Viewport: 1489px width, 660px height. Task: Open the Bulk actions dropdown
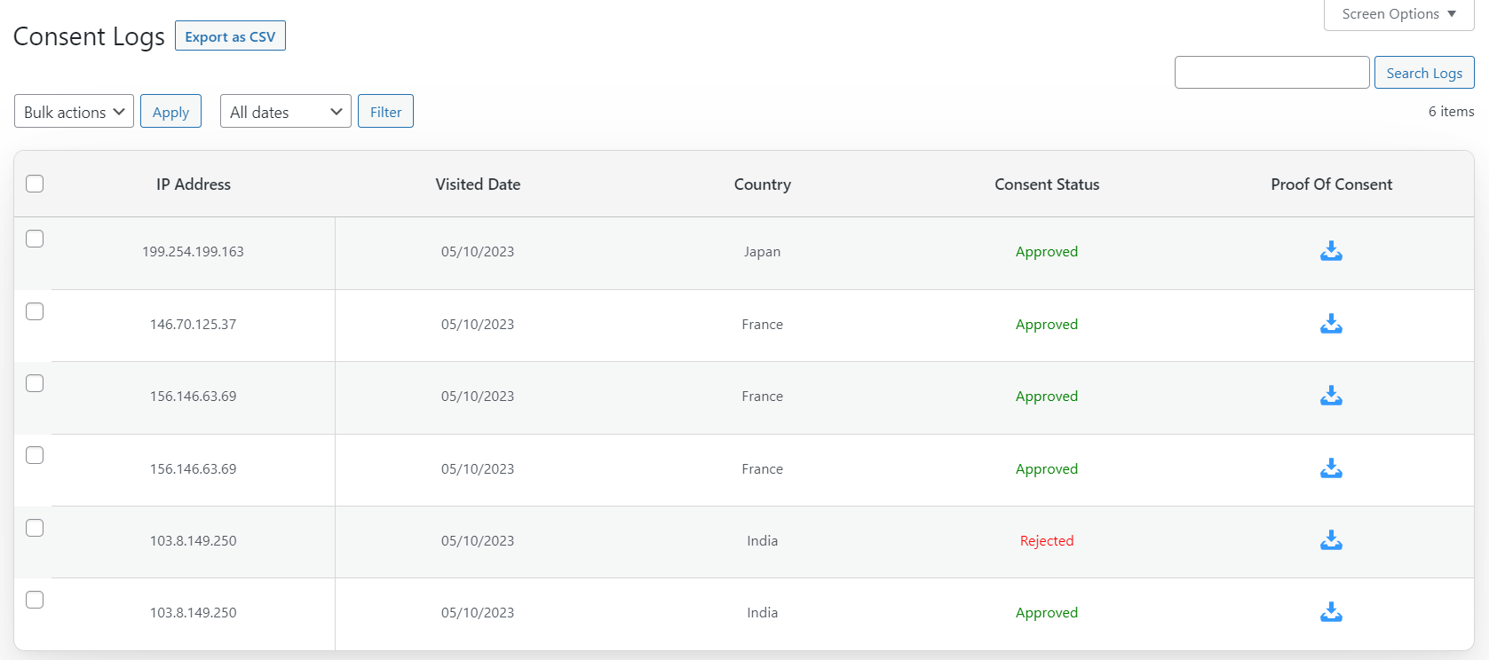click(x=74, y=112)
